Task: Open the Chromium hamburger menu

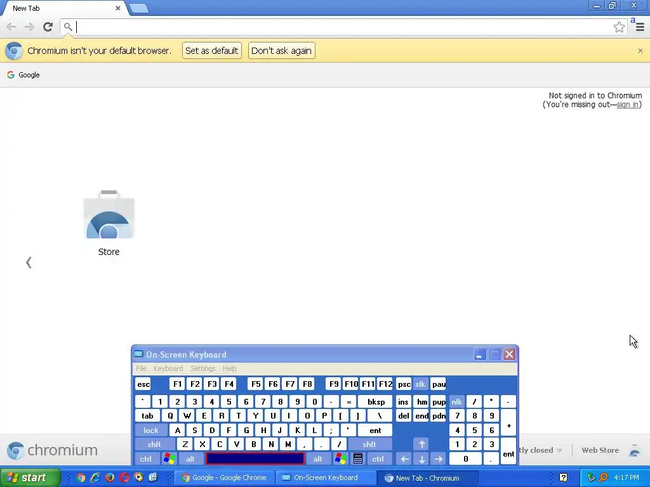Action: pyautogui.click(x=640, y=27)
